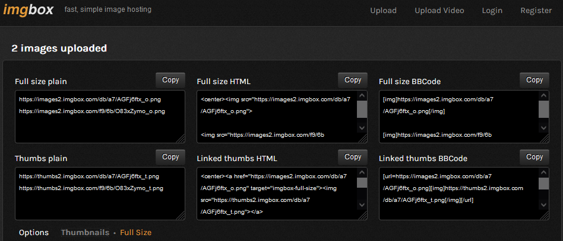Viewport: 563px width, 241px height.
Task: Copy the Full size BBCode
Action: pos(534,80)
